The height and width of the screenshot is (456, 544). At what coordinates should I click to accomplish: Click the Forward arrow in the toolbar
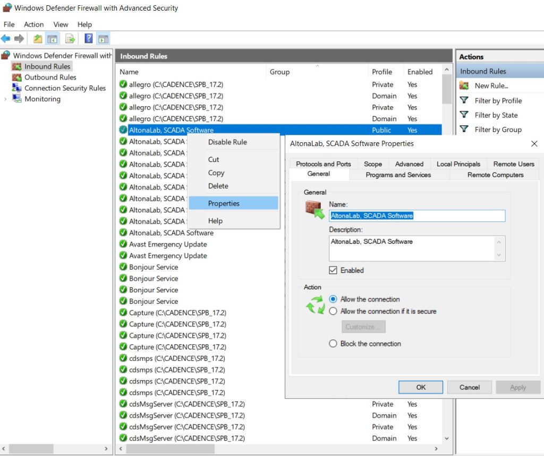pos(19,39)
